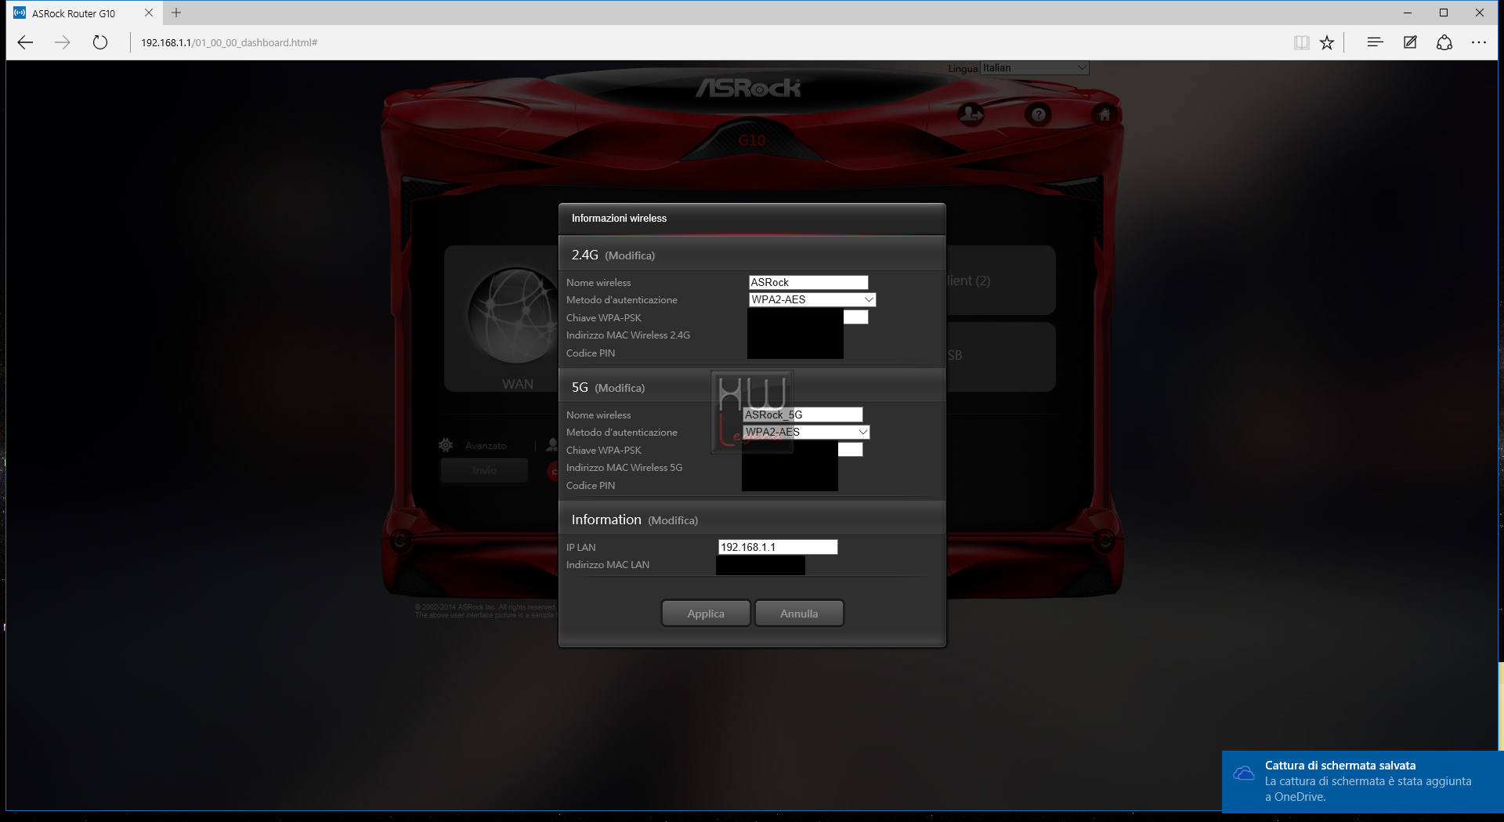Open Edge more actions menu
1504x822 pixels.
pos(1479,42)
